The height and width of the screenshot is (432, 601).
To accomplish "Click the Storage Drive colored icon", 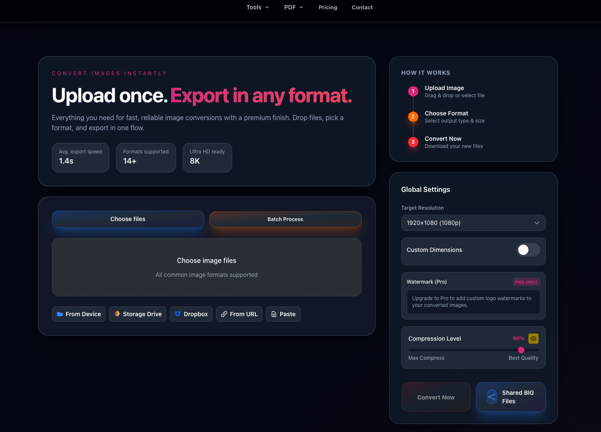I will point(117,314).
